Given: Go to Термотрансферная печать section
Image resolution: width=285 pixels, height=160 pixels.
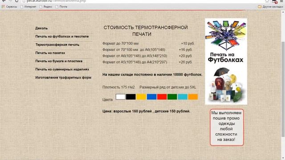Looking at the screenshot, I should pyautogui.click(x=57, y=44).
